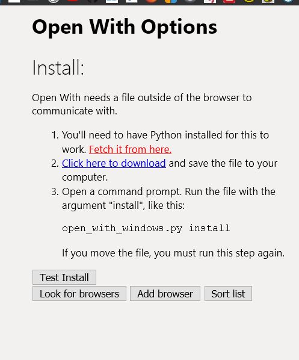The height and width of the screenshot is (360, 299).
Task: Click the 'Open With Options' page heading
Action: pos(125,28)
